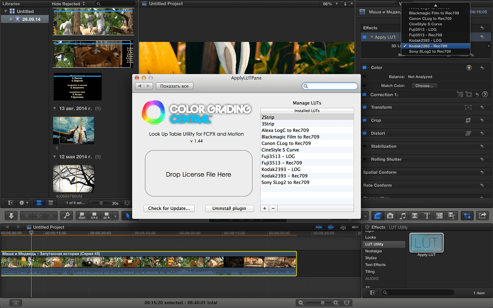Viewport: 493px width, 308px height.
Task: Toggle the Apply LUT effect checkbox
Action: [x=364, y=37]
